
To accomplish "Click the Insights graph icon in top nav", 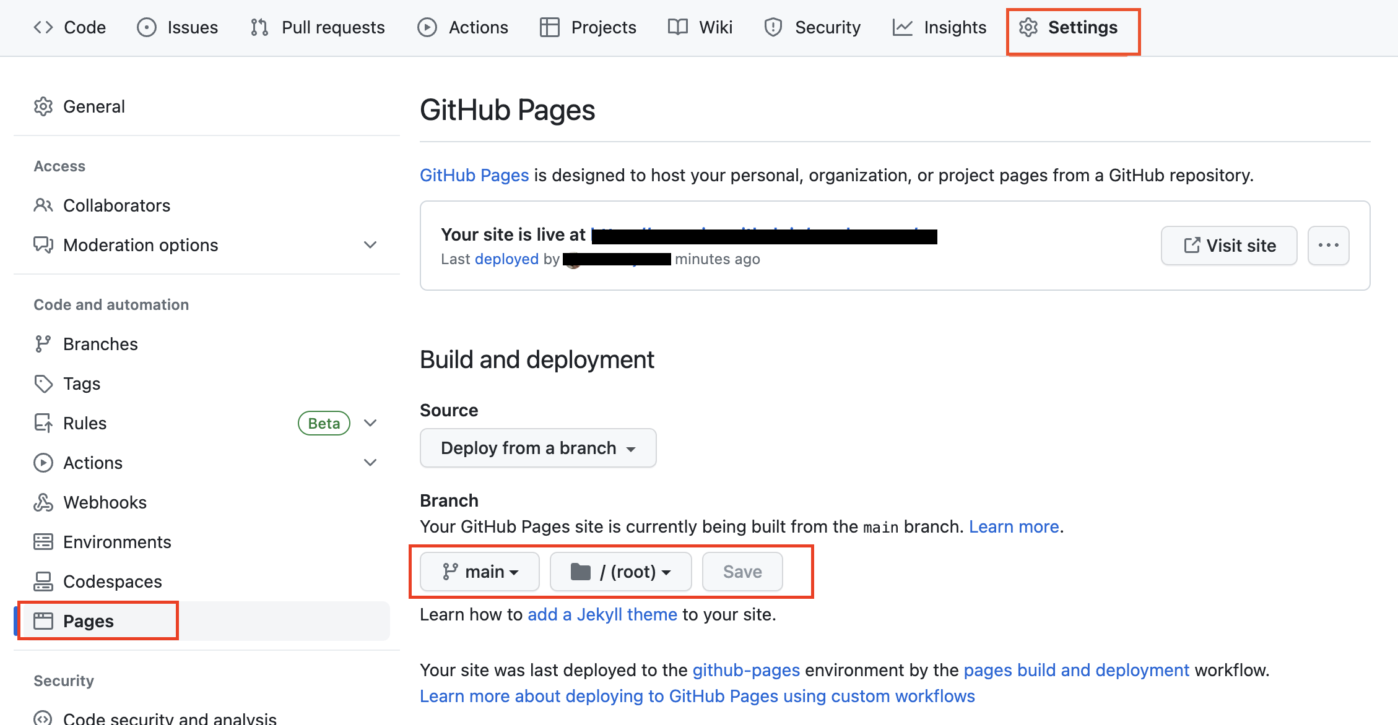I will pos(903,27).
